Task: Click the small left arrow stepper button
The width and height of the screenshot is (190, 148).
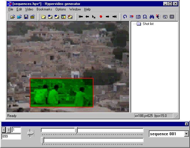Action: [x=4, y=129]
